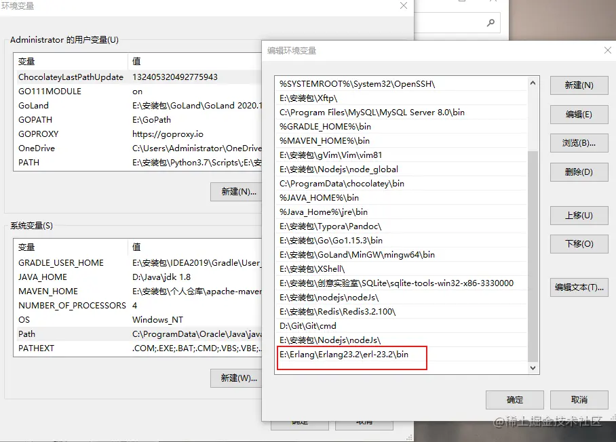Confirm with the 确定 button in edit dialog
This screenshot has width=616, height=442.
(515, 399)
